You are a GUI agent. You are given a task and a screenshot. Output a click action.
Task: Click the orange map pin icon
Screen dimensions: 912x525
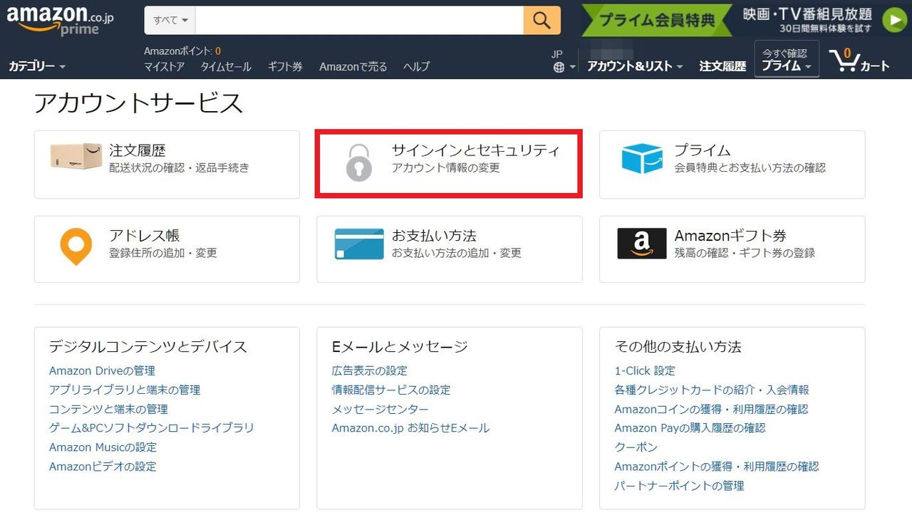(76, 246)
